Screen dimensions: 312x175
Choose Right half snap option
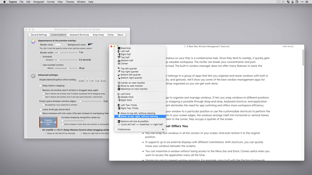click(x=140, y=54)
